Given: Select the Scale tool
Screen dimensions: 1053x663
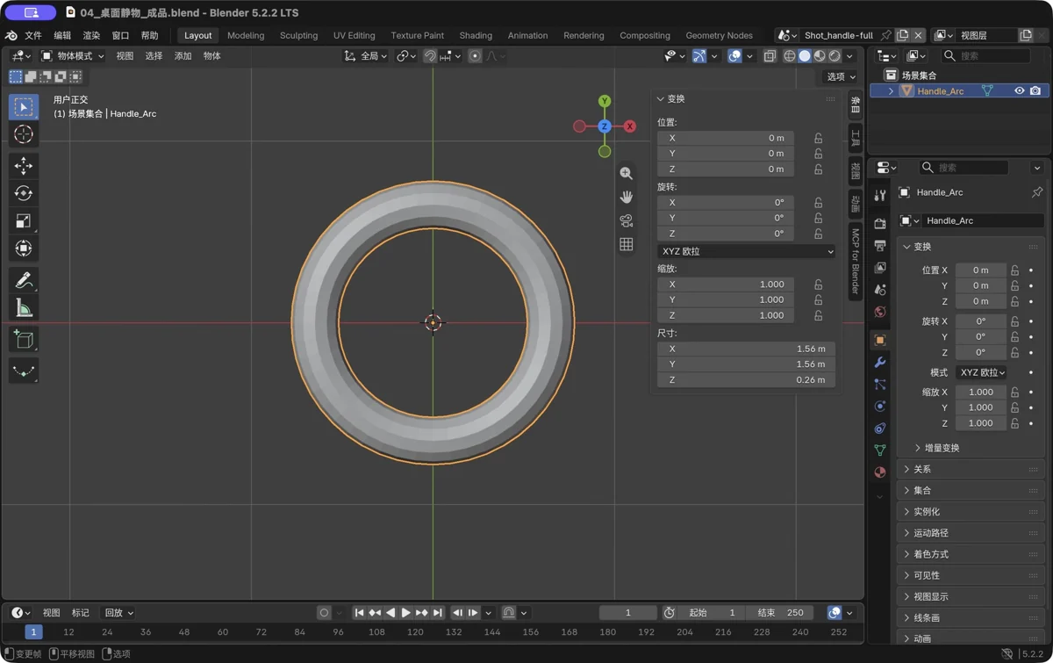Looking at the screenshot, I should [x=24, y=221].
